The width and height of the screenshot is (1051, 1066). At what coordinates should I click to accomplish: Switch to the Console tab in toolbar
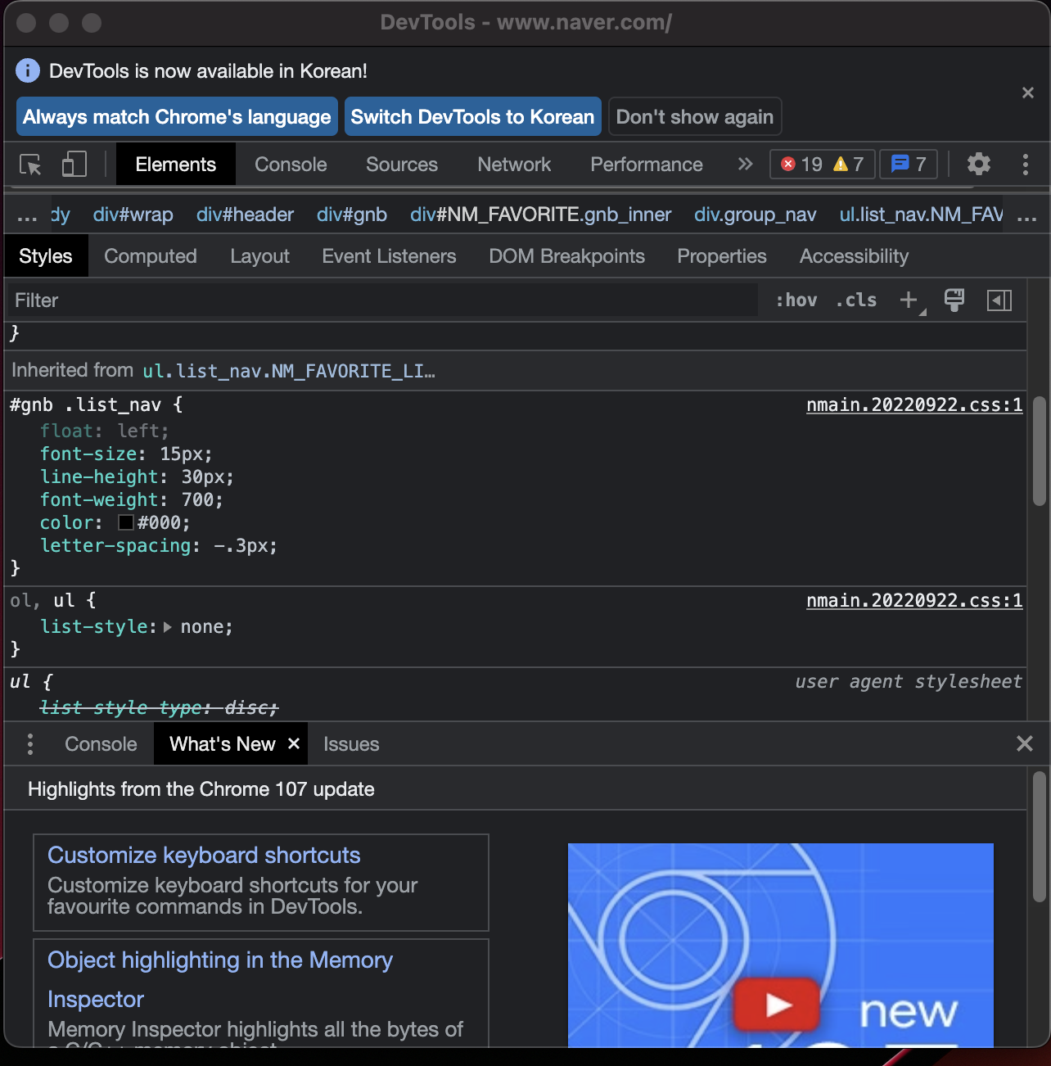(291, 165)
